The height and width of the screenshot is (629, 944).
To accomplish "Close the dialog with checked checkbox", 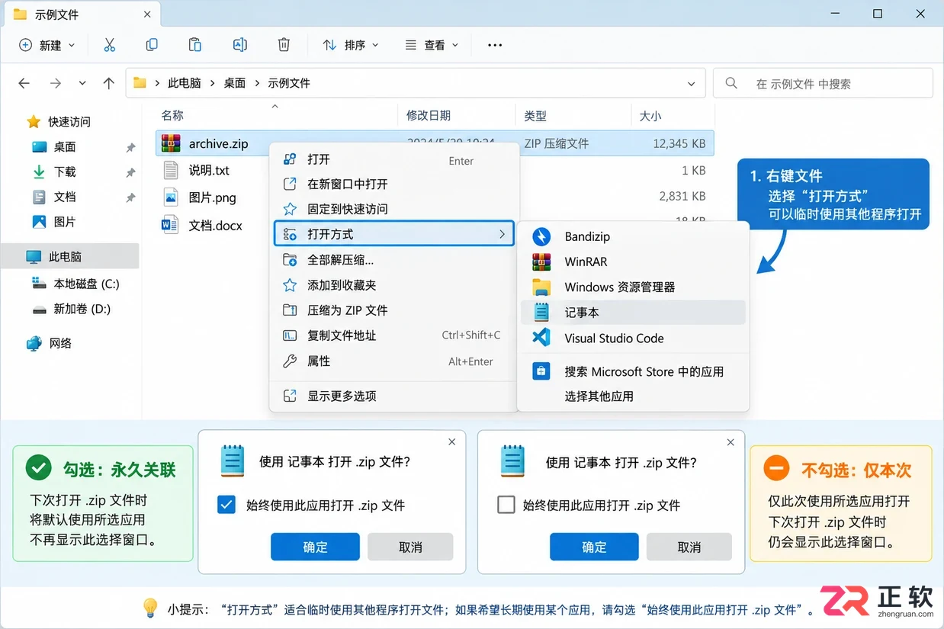I will (452, 442).
